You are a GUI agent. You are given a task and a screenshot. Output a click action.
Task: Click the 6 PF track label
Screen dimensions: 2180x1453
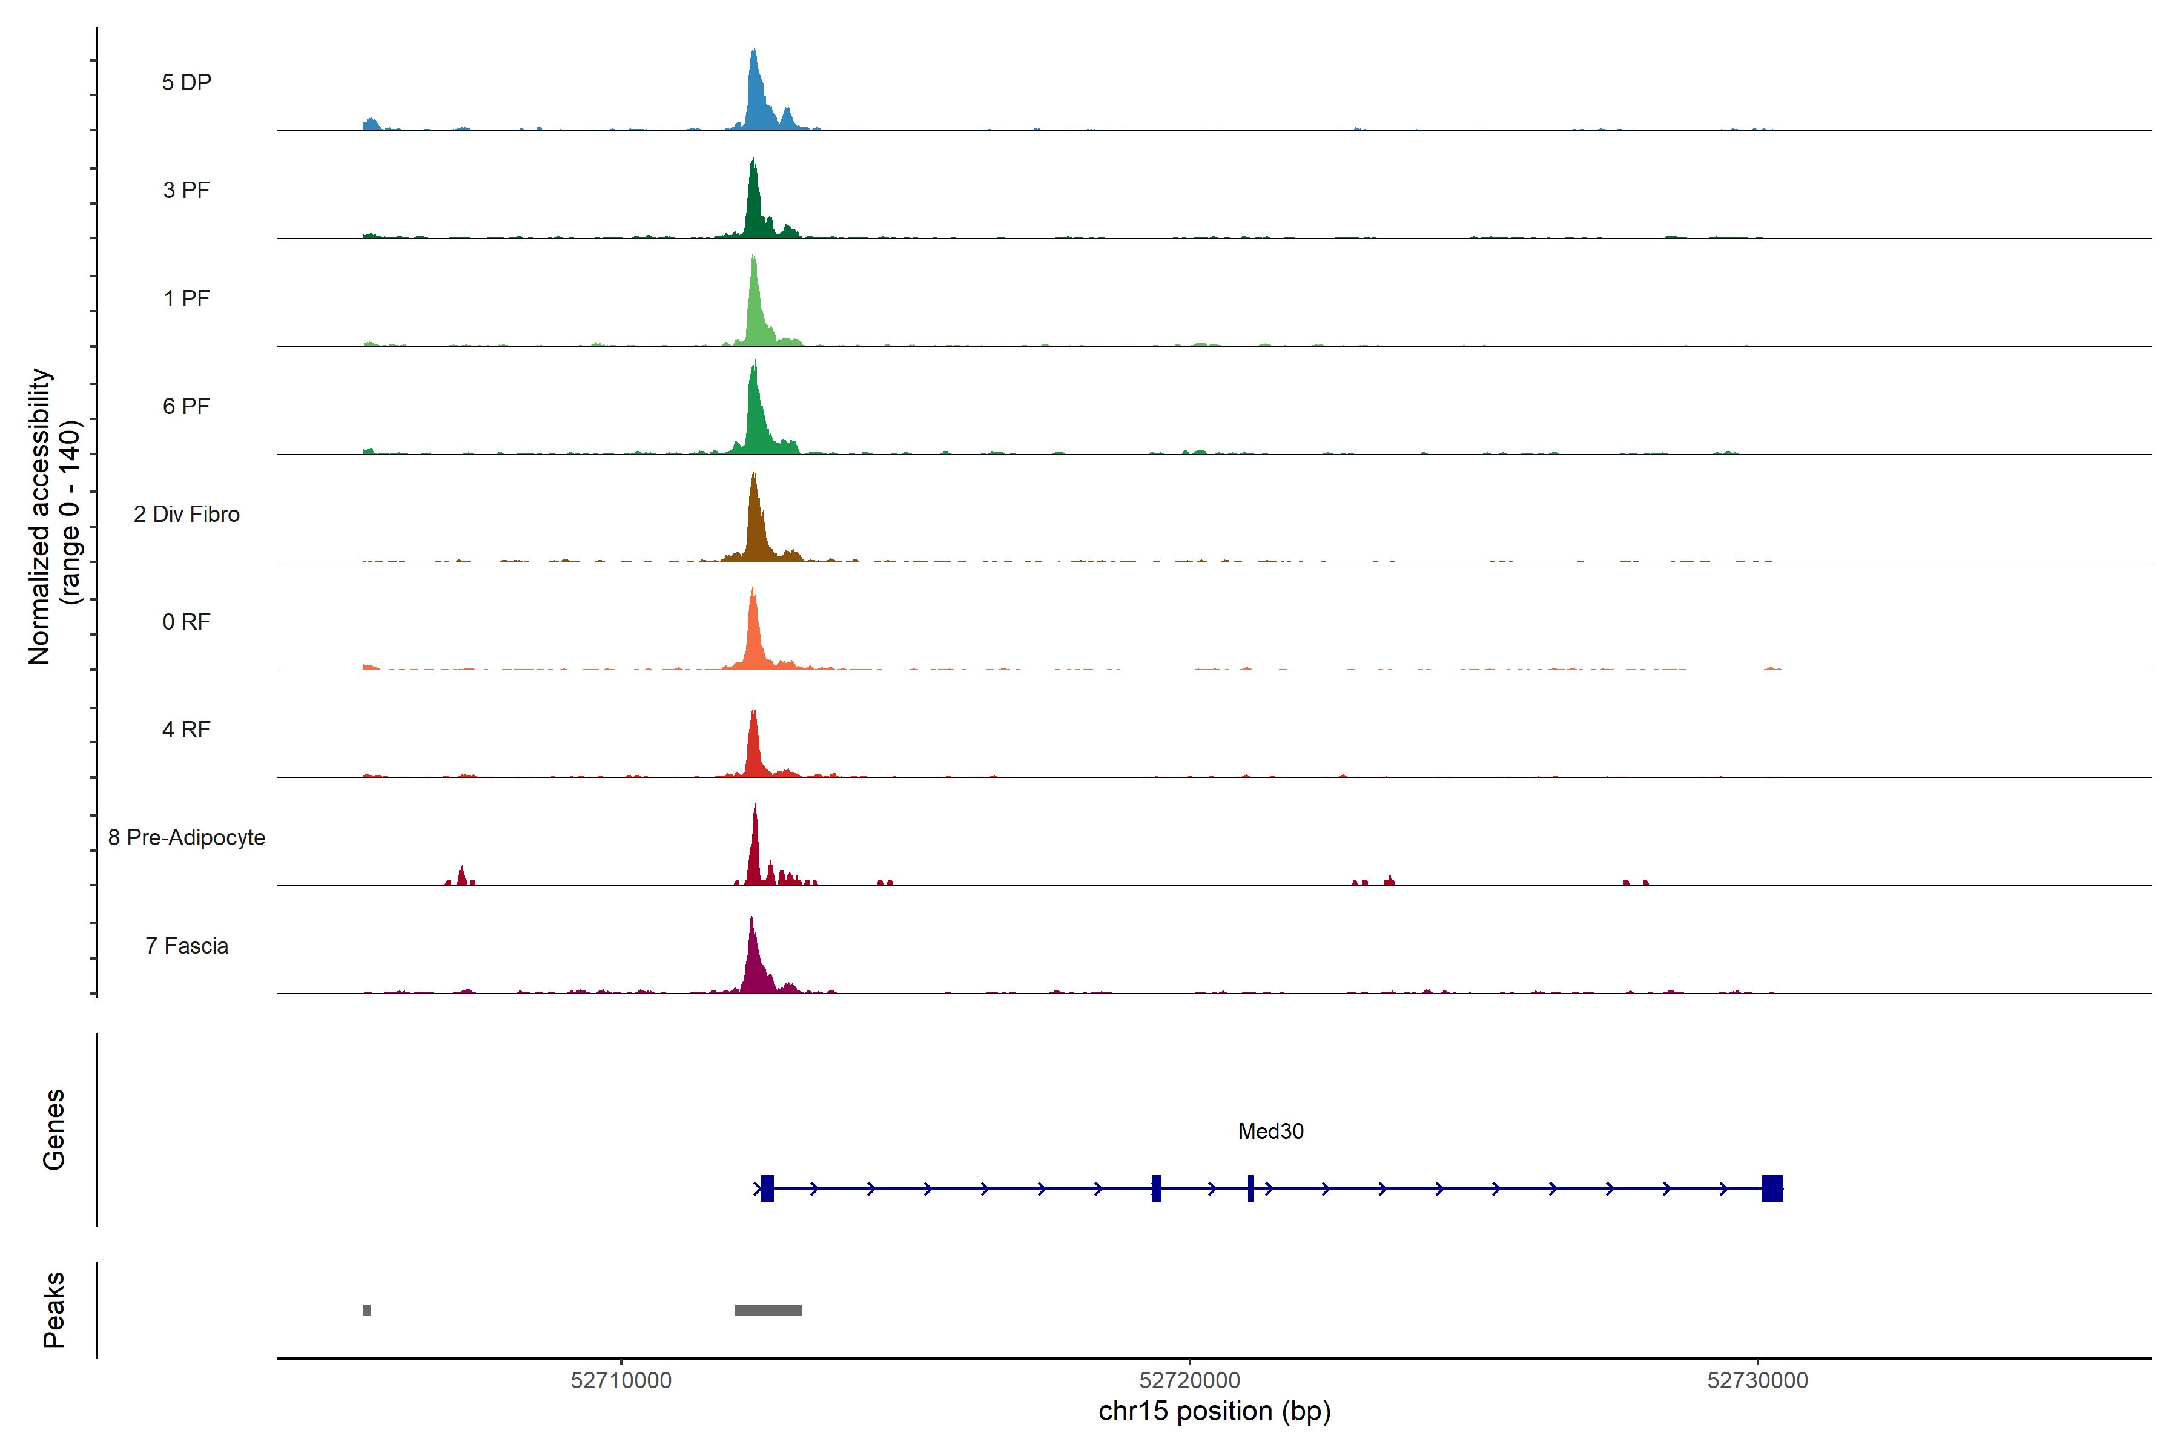pyautogui.click(x=187, y=406)
